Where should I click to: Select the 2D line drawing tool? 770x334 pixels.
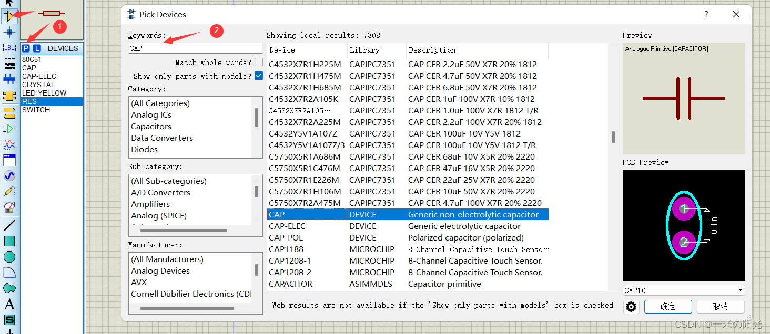9,226
